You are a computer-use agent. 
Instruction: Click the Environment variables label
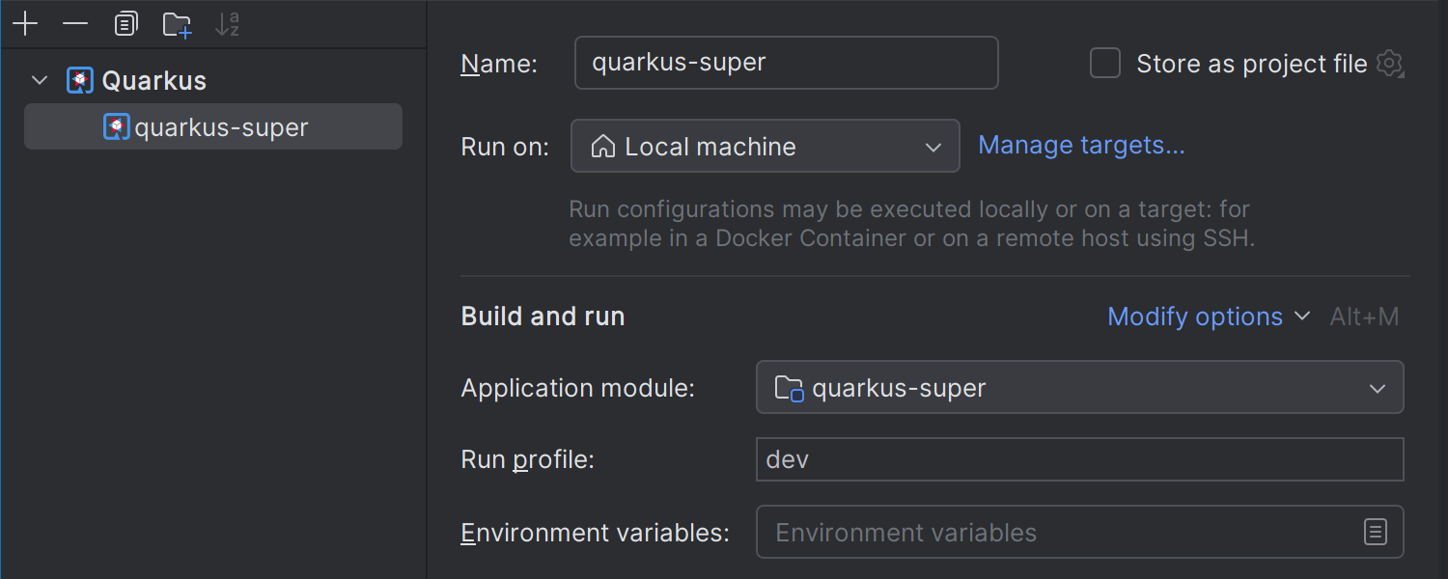(x=596, y=533)
